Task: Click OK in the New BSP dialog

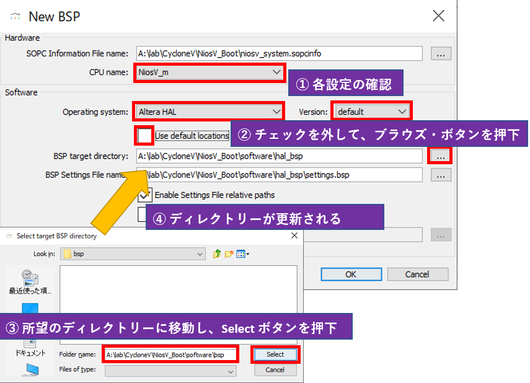Action: click(351, 274)
